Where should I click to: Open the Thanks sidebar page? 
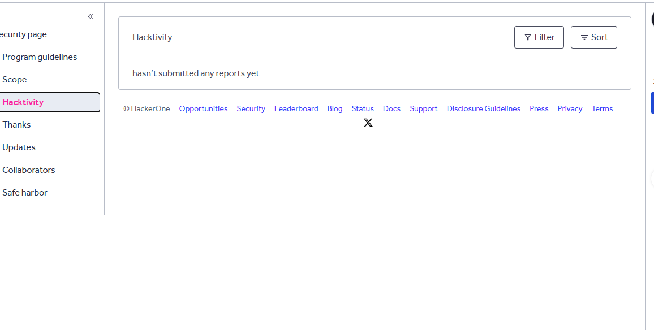16,124
